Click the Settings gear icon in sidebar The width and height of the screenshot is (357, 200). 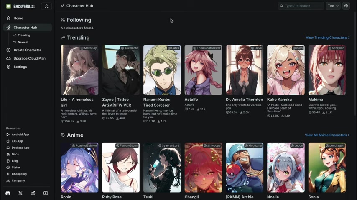8,67
